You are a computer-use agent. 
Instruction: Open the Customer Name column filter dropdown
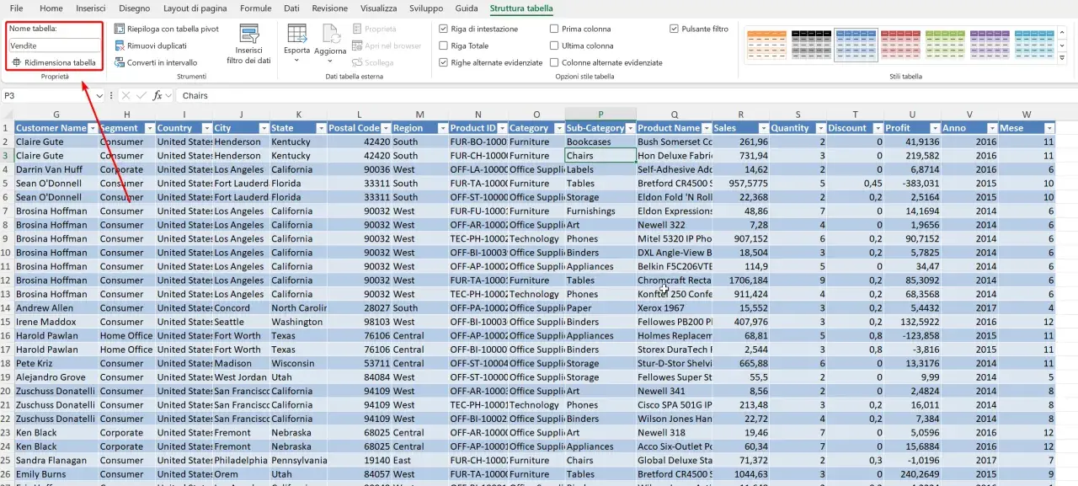tap(92, 128)
